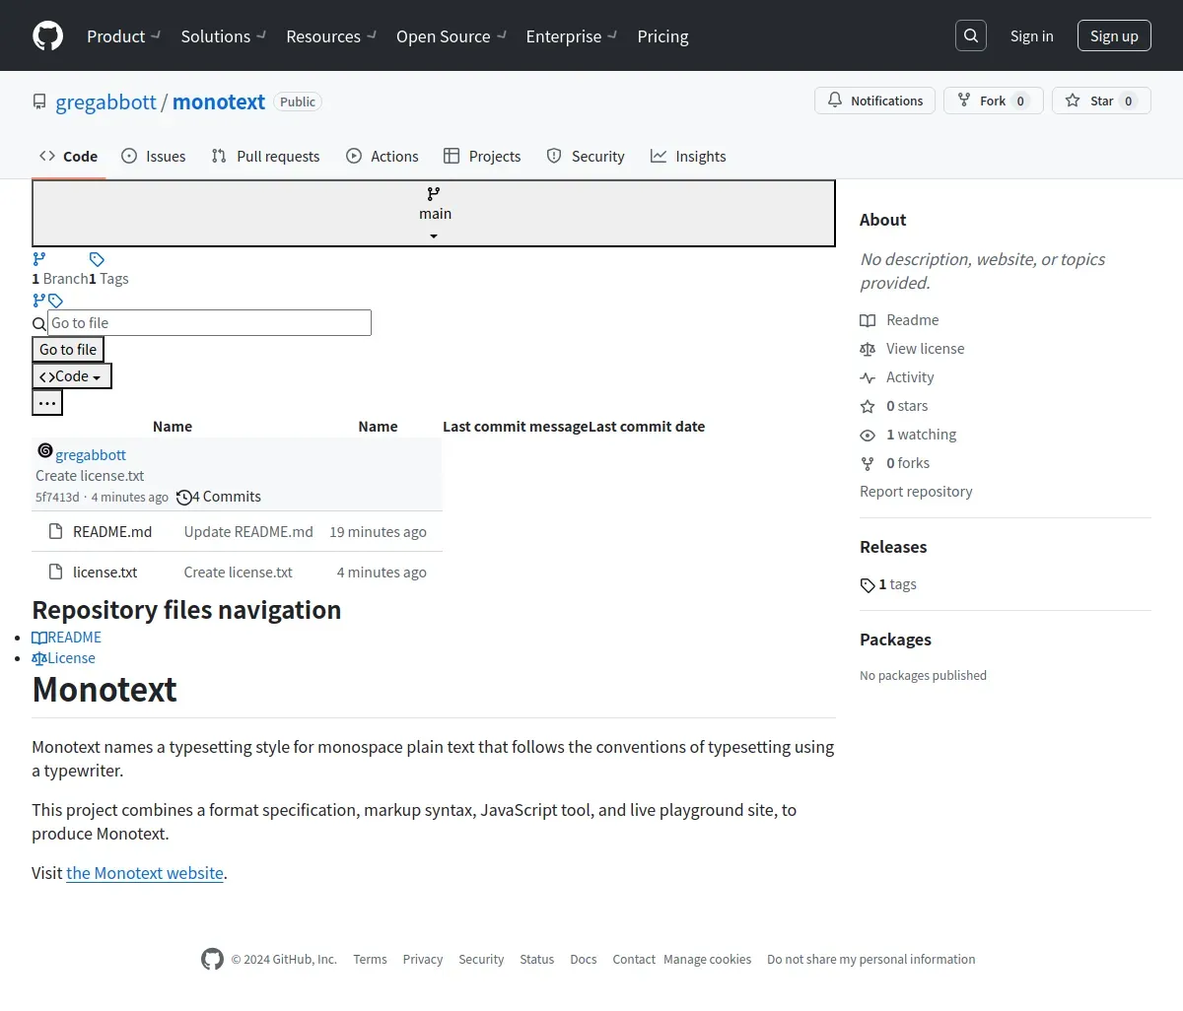
Task: Click the pulse icon beside Activity
Action: (868, 377)
